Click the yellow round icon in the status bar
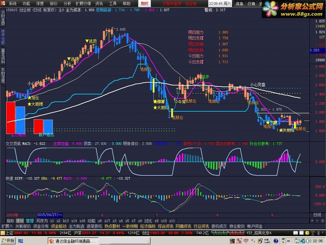This screenshot has height=245, width=326. pyautogui.click(x=307, y=233)
